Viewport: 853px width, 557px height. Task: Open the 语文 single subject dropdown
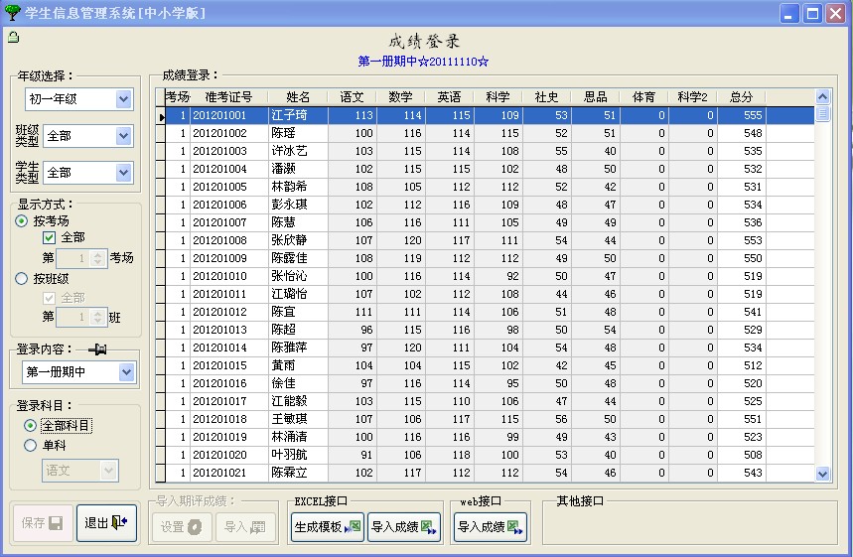109,470
